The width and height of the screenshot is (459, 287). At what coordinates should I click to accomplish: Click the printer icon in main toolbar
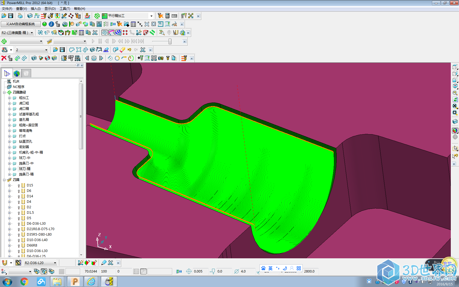click(x=20, y=16)
